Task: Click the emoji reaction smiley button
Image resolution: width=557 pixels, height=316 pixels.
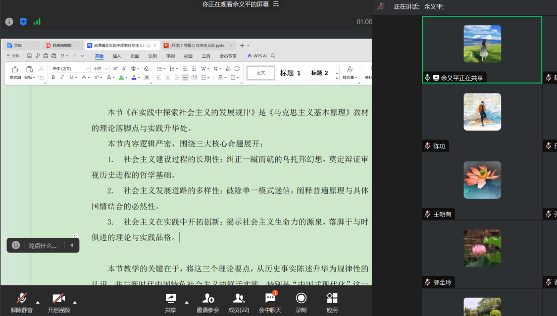Action: tap(16, 245)
